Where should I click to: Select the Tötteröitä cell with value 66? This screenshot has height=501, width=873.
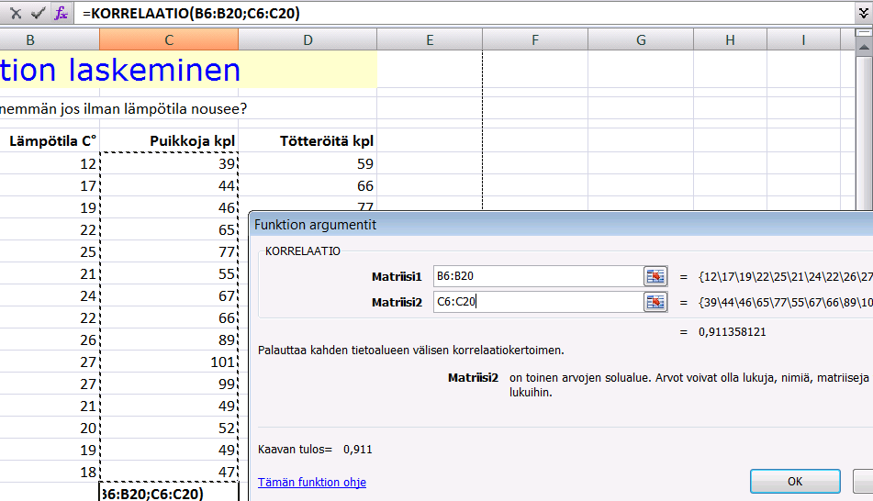(308, 186)
